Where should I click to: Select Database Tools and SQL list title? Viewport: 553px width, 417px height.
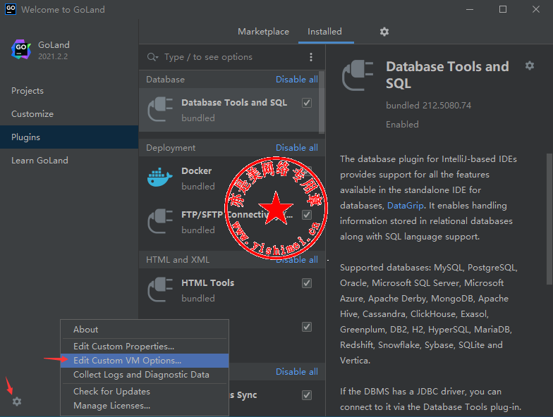(234, 103)
